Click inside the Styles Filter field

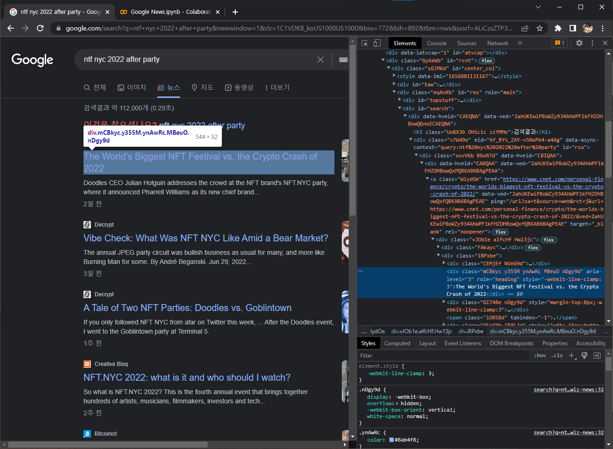(x=444, y=355)
